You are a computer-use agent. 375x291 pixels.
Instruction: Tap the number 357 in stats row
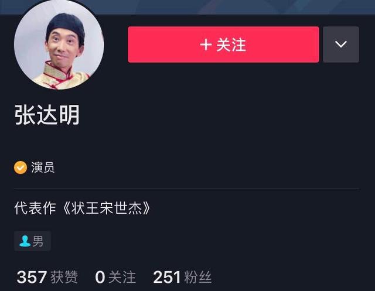32,277
